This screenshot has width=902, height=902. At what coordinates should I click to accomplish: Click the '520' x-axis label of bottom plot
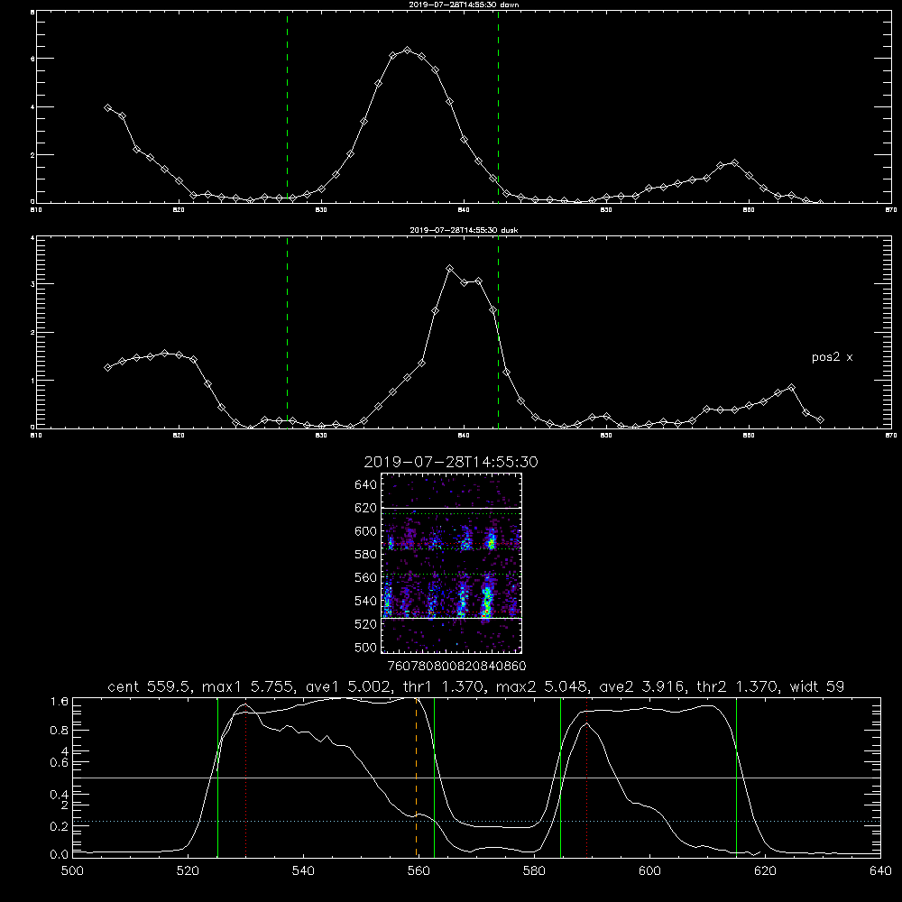tap(188, 871)
